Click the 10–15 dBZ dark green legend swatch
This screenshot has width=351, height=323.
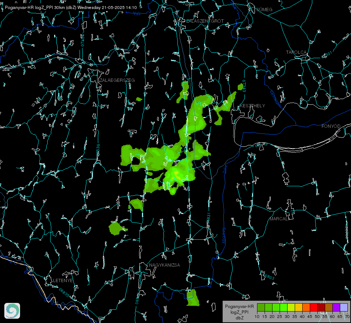(x=261, y=307)
